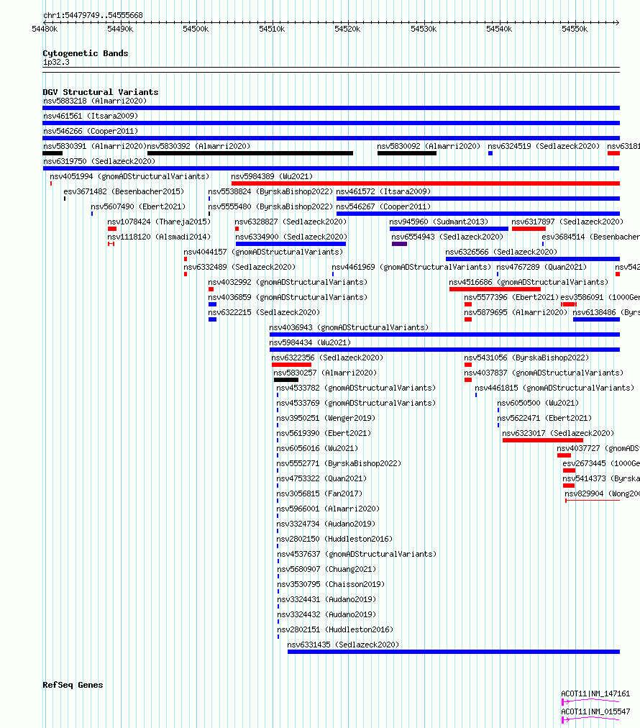This screenshot has width=640, height=728.
Task: Click the blue bar of nsv6138486
Action: click(x=596, y=319)
